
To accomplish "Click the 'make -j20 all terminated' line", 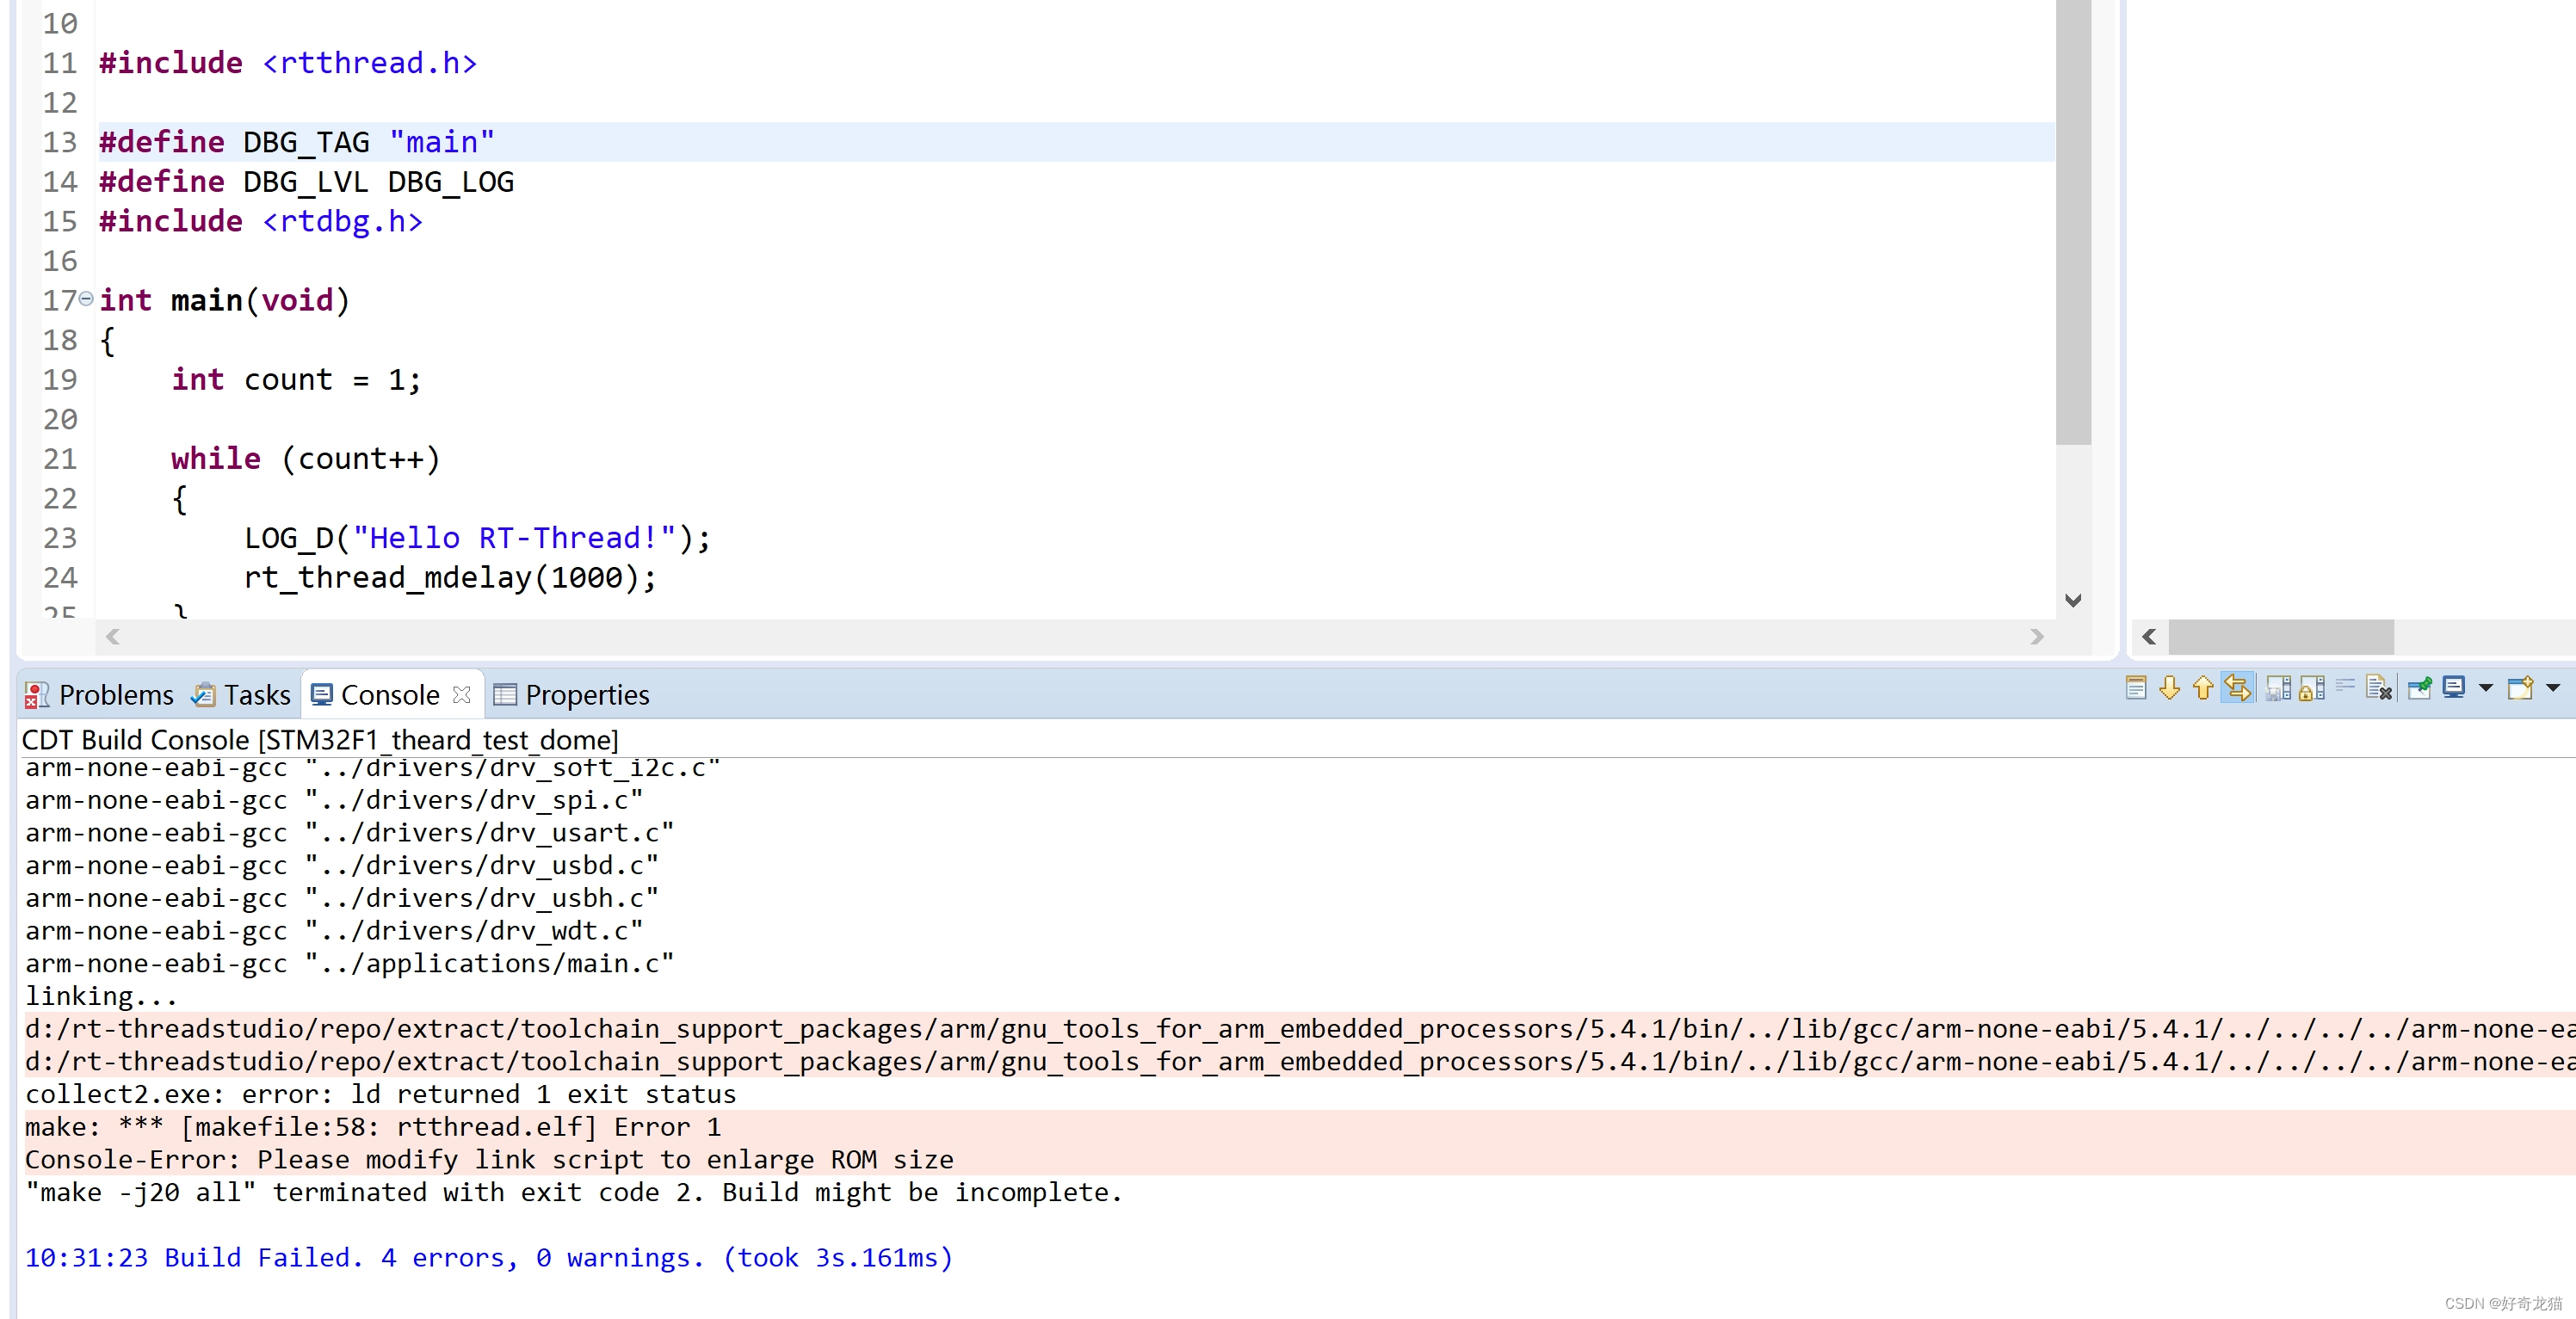I will [x=574, y=1192].
